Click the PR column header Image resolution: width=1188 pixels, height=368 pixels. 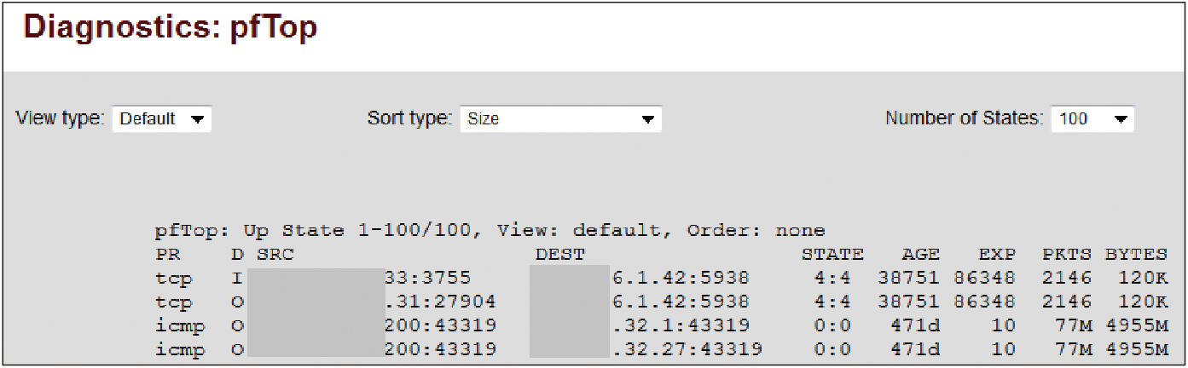[x=168, y=254]
